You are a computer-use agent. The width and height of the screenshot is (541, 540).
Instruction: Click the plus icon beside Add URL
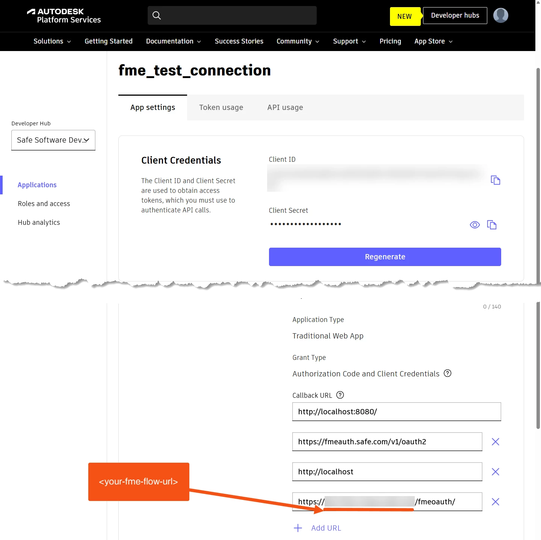(x=298, y=528)
